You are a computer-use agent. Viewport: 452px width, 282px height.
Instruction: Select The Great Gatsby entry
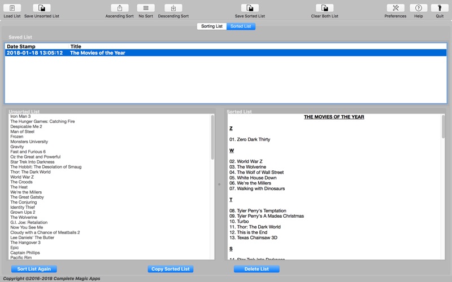[27, 197]
